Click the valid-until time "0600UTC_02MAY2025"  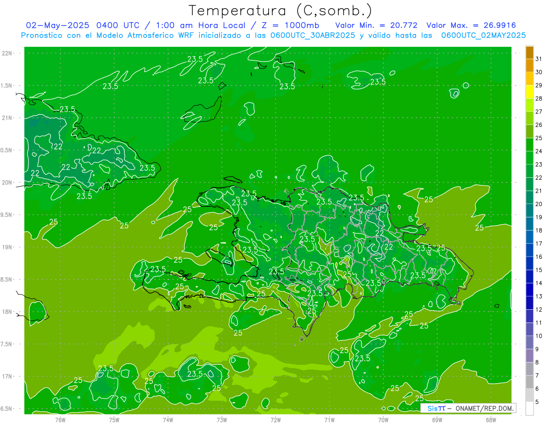pyautogui.click(x=484, y=35)
